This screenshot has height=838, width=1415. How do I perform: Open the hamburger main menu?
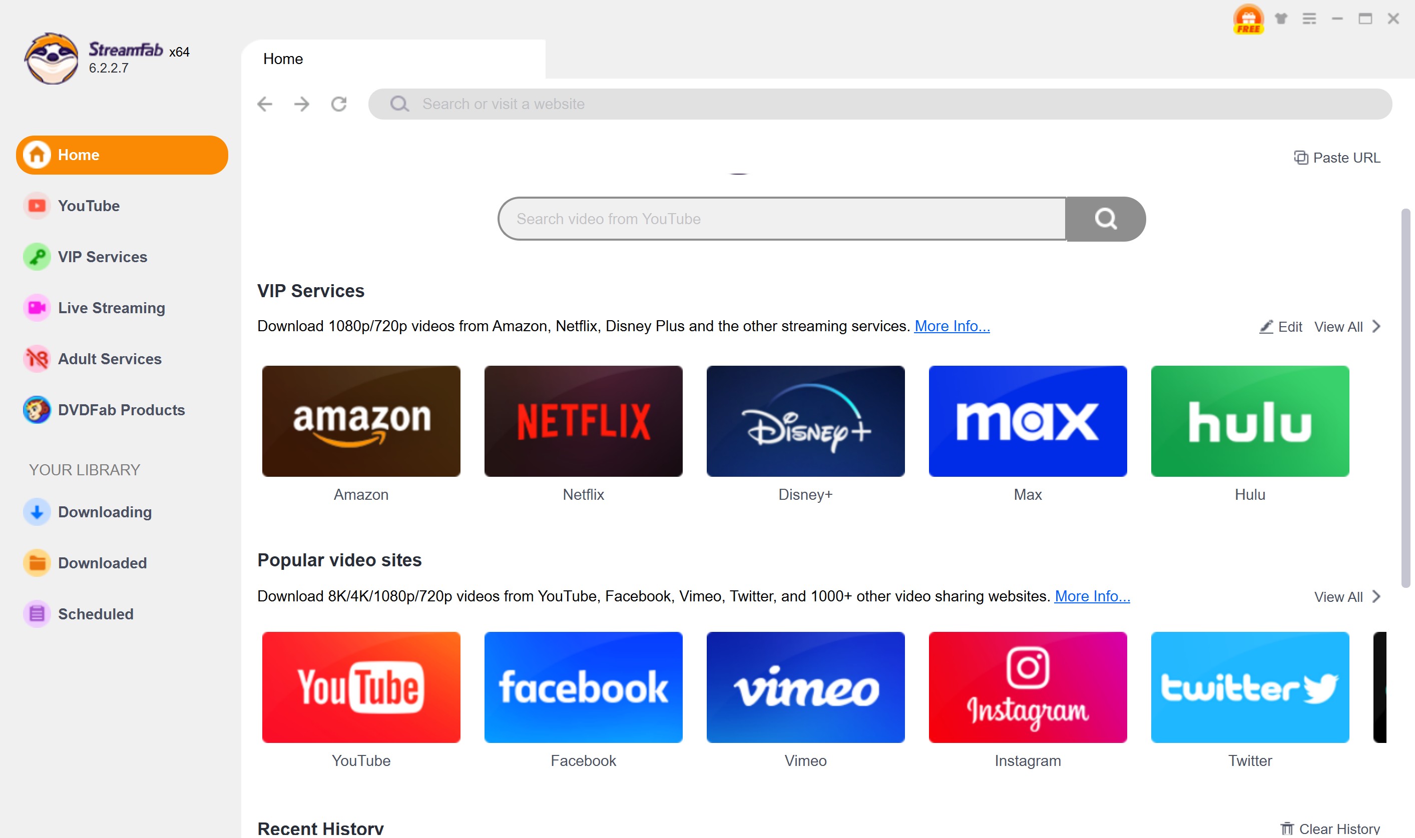[1309, 19]
